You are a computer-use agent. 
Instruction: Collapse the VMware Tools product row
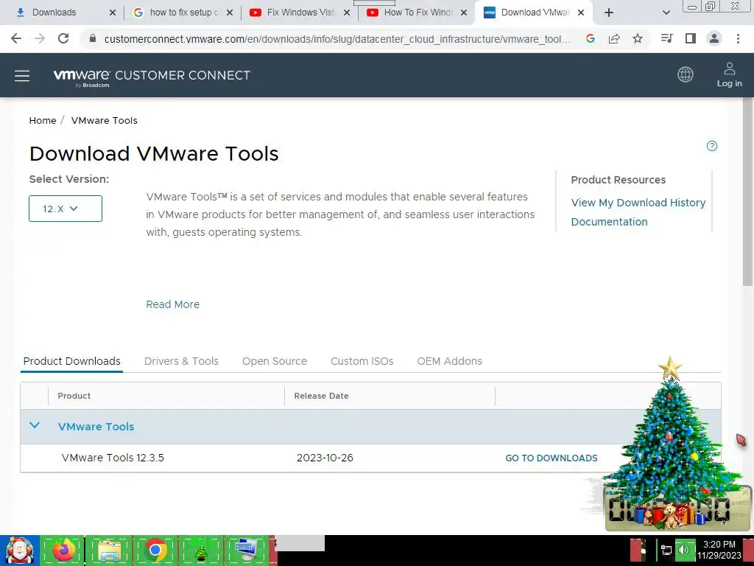coord(35,425)
